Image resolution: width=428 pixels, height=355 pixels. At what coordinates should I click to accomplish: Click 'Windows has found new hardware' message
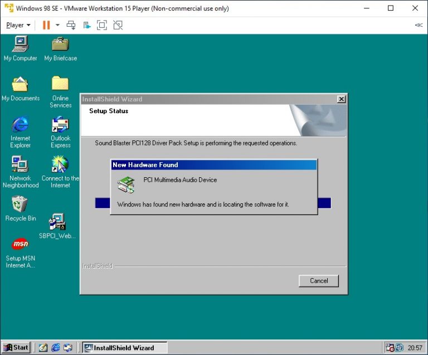tap(203, 205)
